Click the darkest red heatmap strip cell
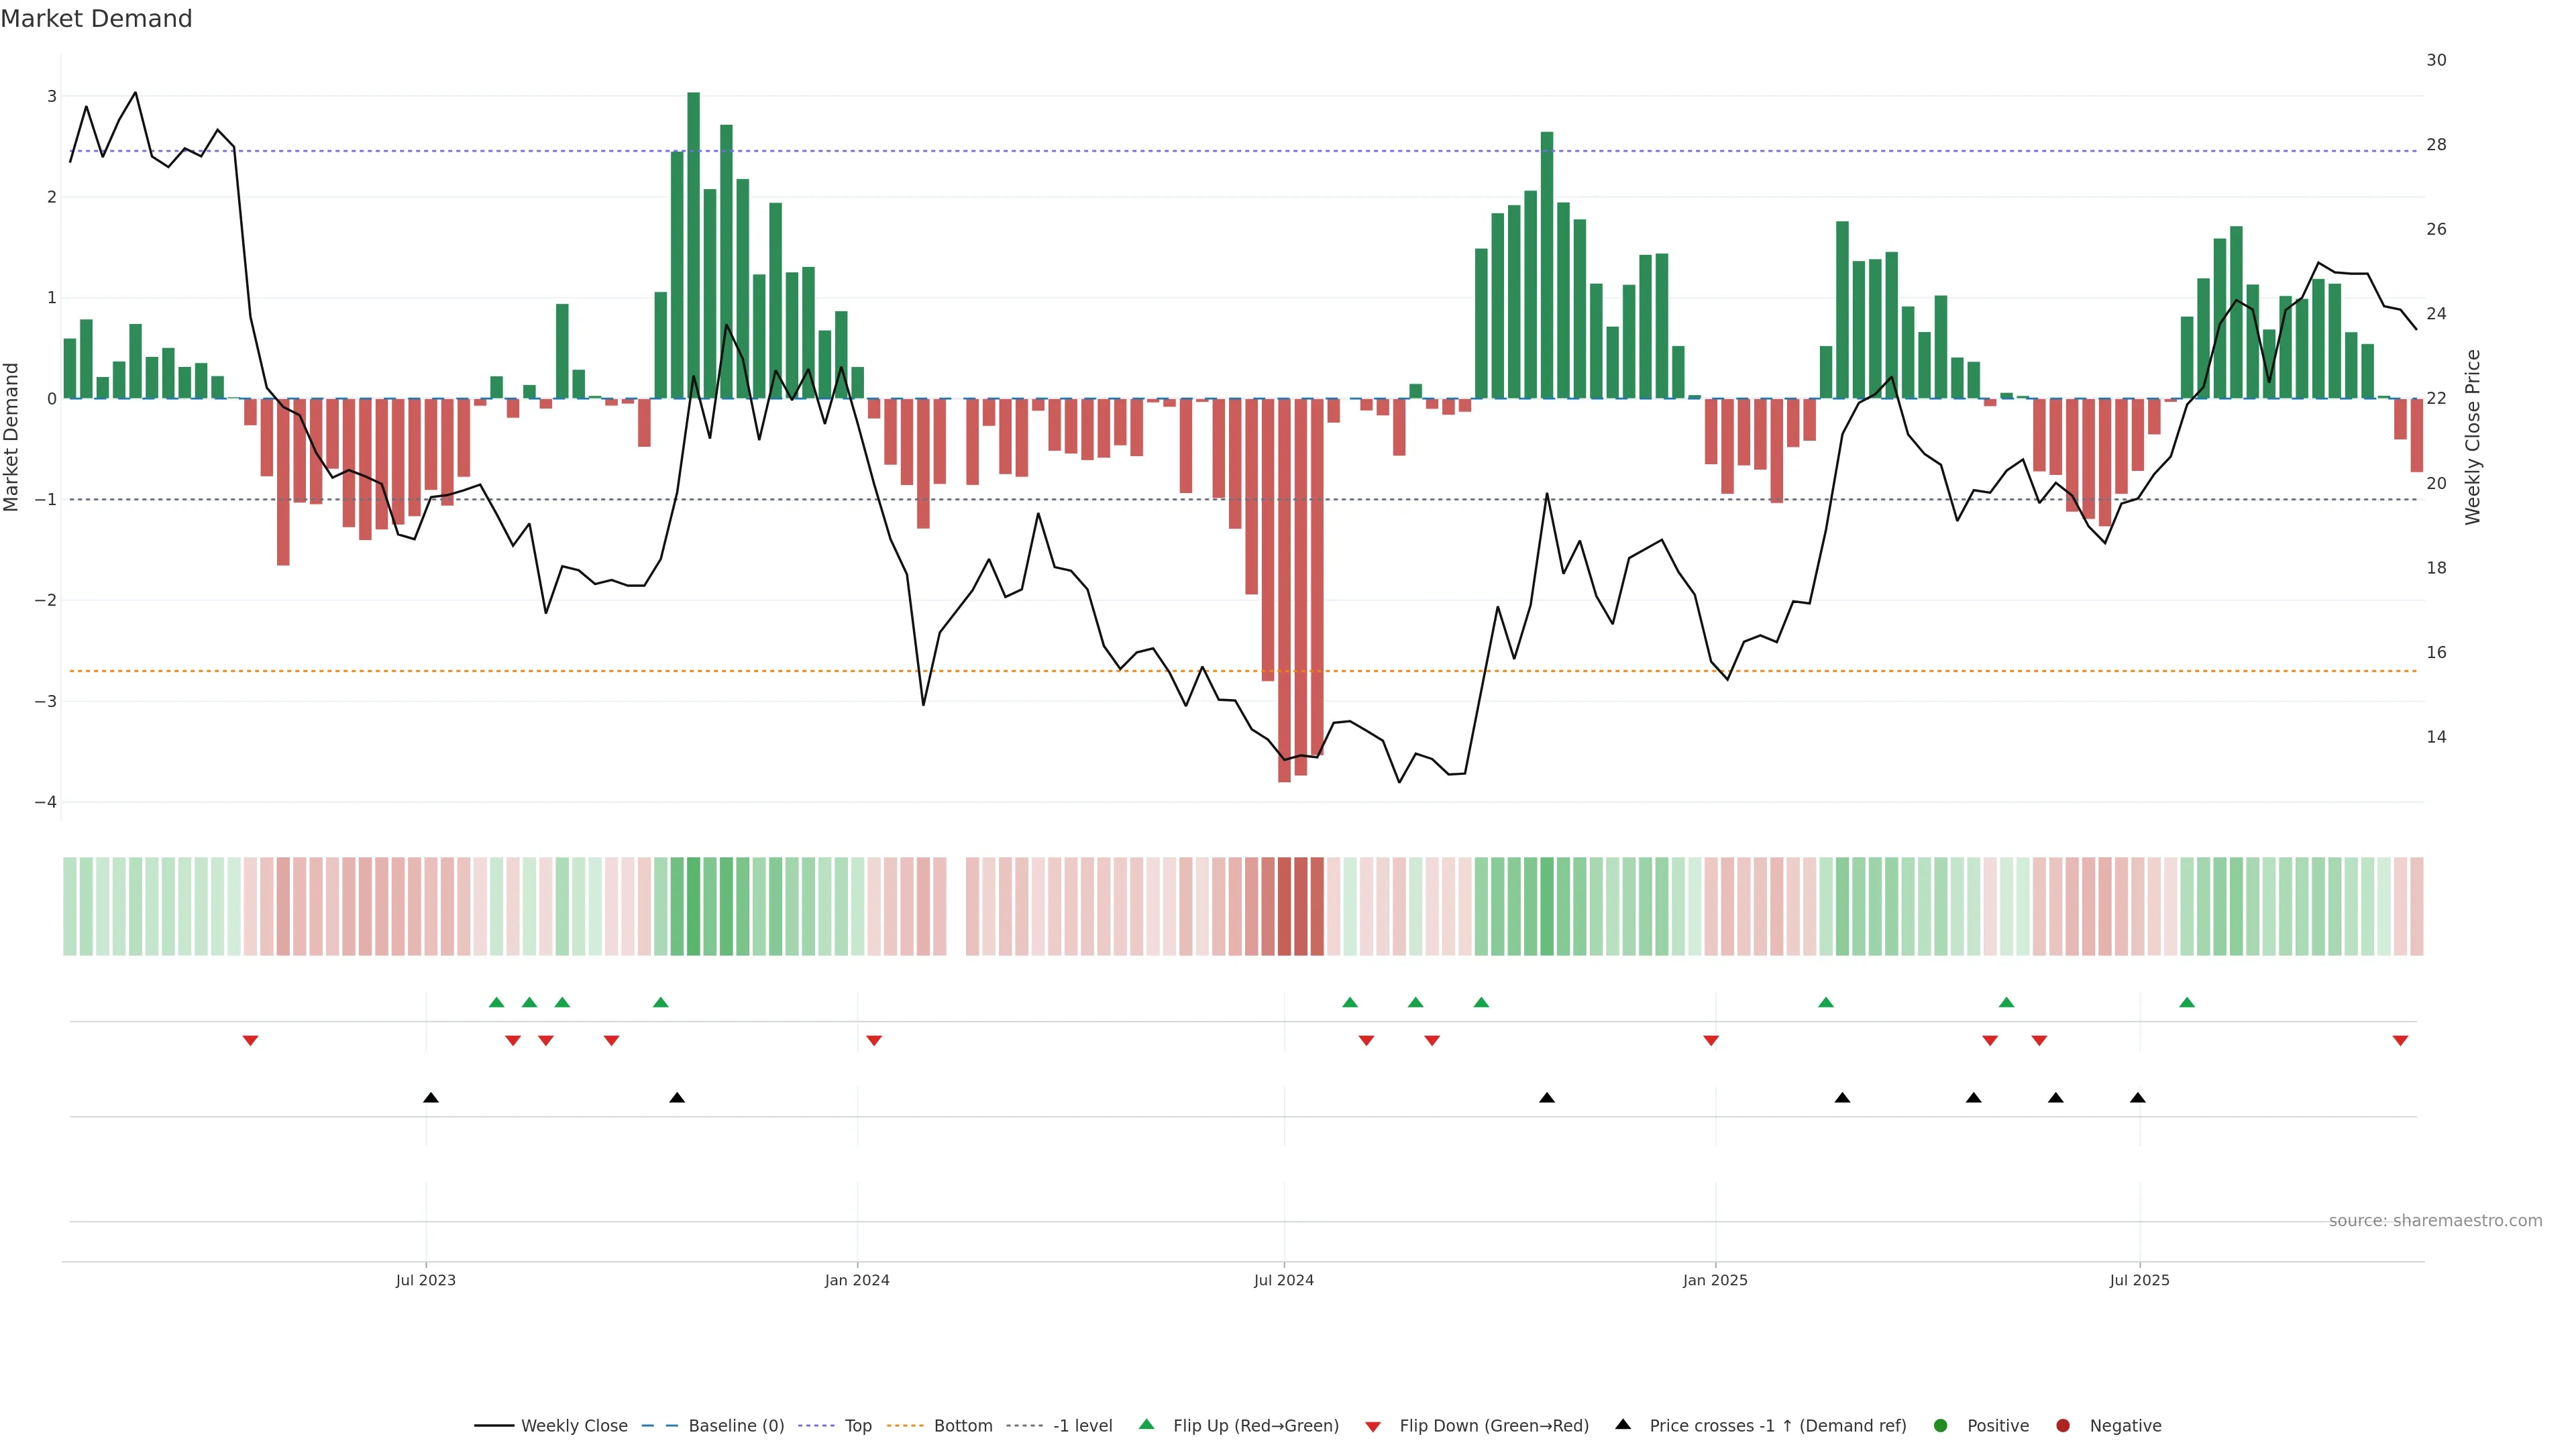 click(1284, 906)
